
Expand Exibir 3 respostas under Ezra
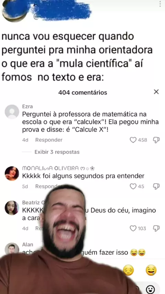click(x=57, y=152)
